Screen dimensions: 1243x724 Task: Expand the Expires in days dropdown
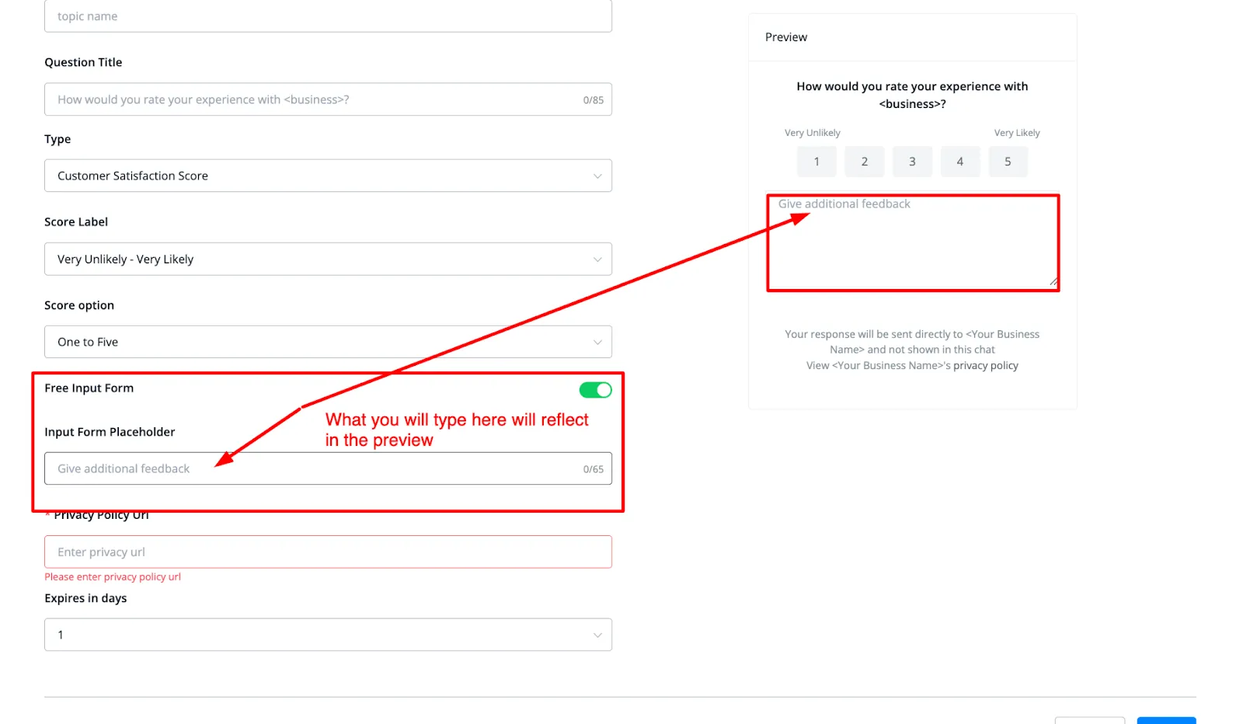pos(328,635)
